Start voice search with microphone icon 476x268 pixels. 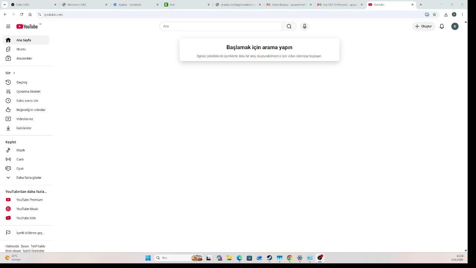coord(305,26)
